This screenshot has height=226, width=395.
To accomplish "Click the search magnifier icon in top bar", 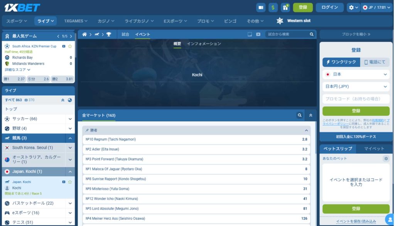I will 312,34.
